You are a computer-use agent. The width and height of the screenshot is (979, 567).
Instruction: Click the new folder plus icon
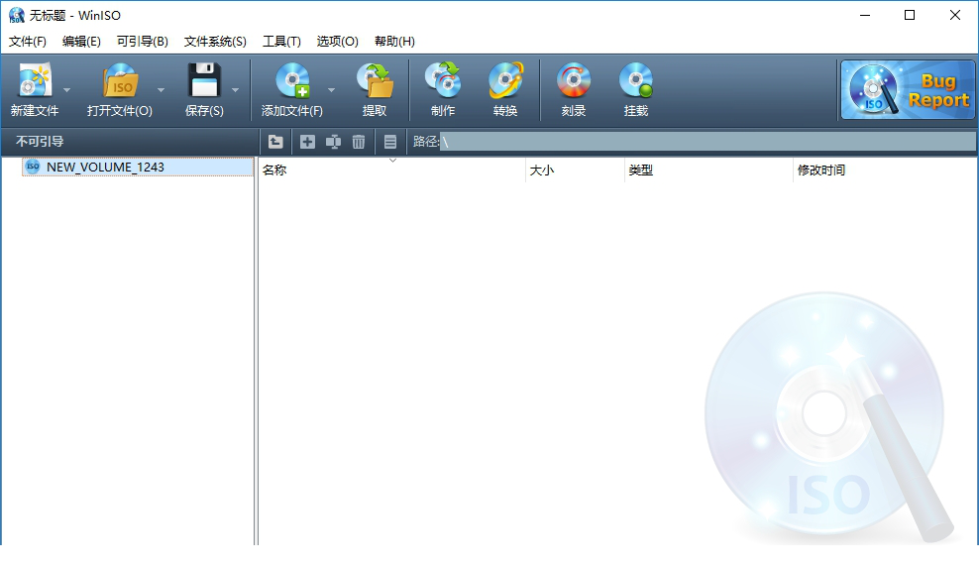tap(307, 142)
